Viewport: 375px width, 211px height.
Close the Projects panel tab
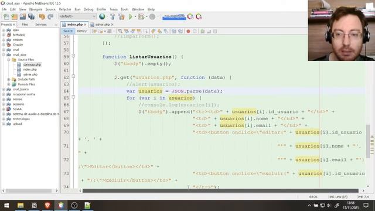point(14,25)
